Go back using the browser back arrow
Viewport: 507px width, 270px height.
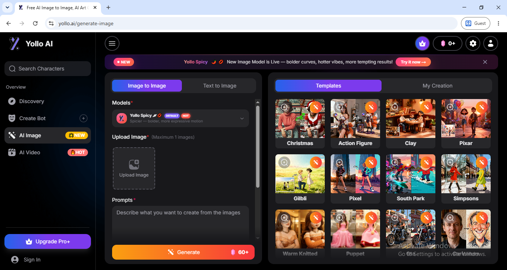click(9, 23)
